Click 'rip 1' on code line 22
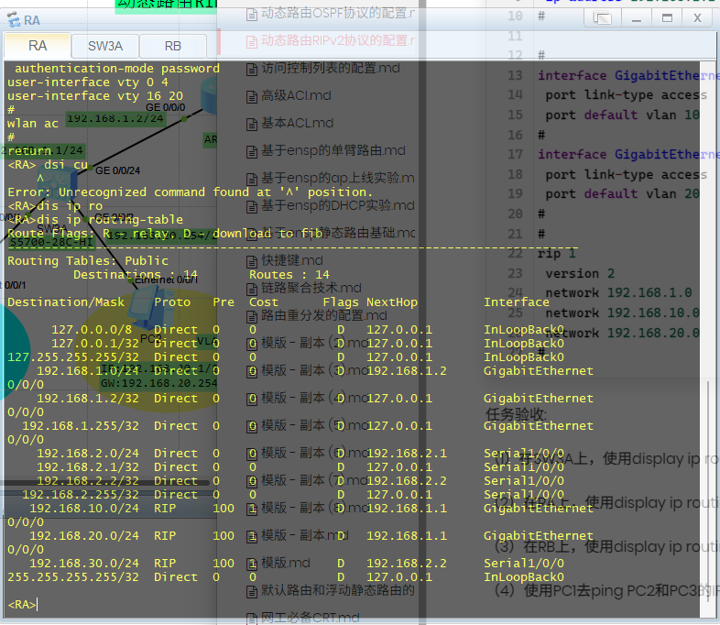The height and width of the screenshot is (625, 720). pos(557,254)
